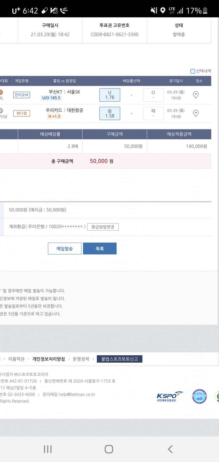Tap the location pin for 부산KT vs 서울SK
Image resolution: width=219 pixels, height=462 pixels.
tap(196, 95)
